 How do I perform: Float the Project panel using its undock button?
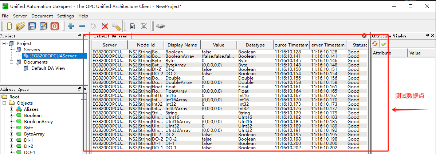(80, 36)
